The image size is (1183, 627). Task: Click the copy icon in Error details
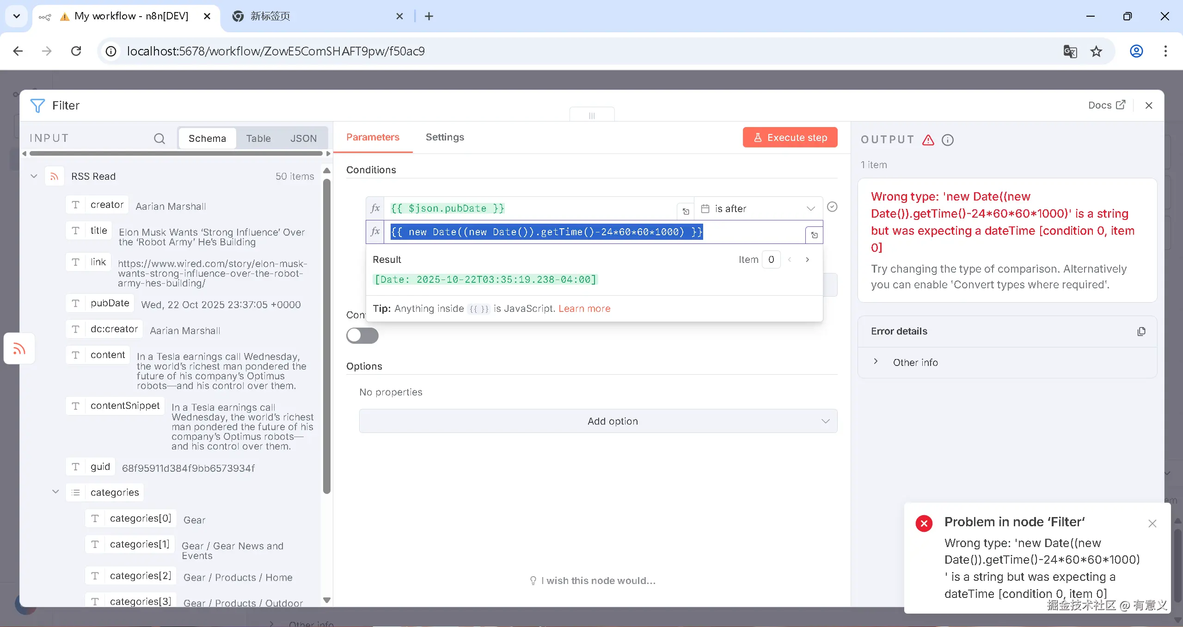1141,331
